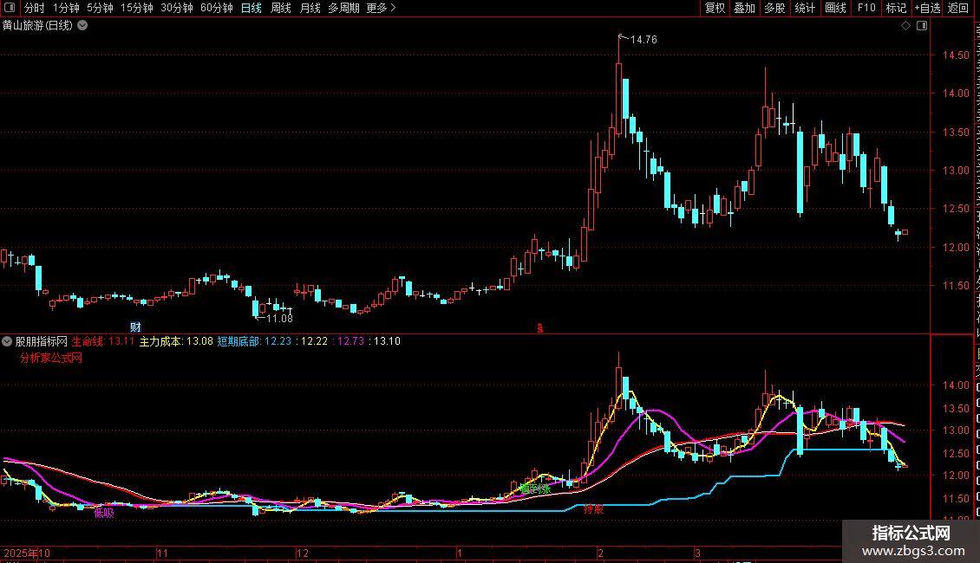Click the 短期底部 12.23 value
This screenshot has width=980, height=563.
278,341
